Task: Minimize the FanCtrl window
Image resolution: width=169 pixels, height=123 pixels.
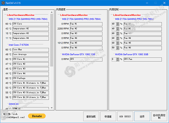Action: pos(147,3)
